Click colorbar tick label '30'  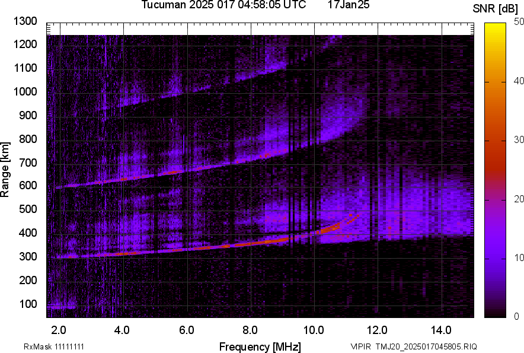pyautogui.click(x=519, y=140)
